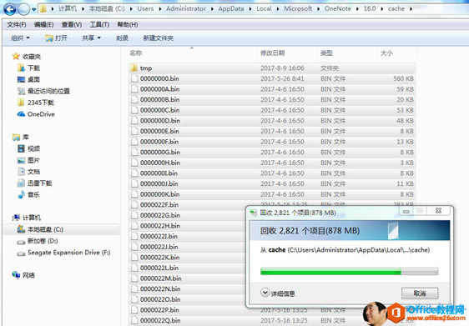This screenshot has height=326, width=469.
Task: Select the file 0000000H.bin
Action: pyautogui.click(x=160, y=163)
